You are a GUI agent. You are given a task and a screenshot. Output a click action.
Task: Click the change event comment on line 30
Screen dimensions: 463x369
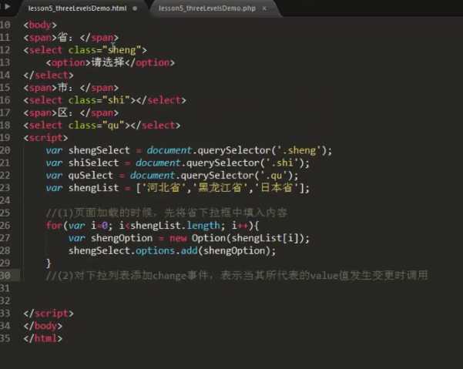pos(237,276)
